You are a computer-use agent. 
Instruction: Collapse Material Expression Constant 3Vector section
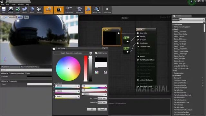(1, 73)
